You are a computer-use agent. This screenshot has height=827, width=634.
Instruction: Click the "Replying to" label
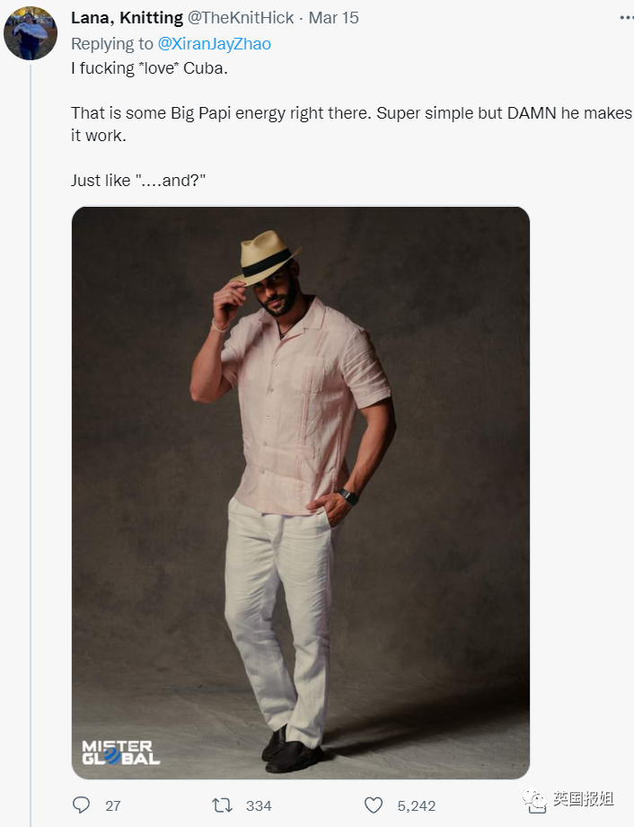(112, 43)
